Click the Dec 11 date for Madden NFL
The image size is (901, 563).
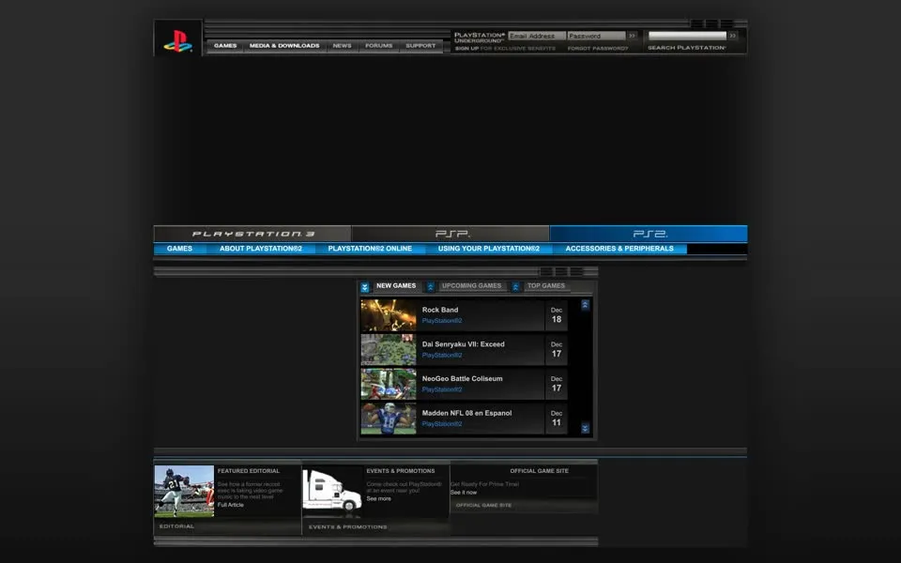pyautogui.click(x=557, y=418)
